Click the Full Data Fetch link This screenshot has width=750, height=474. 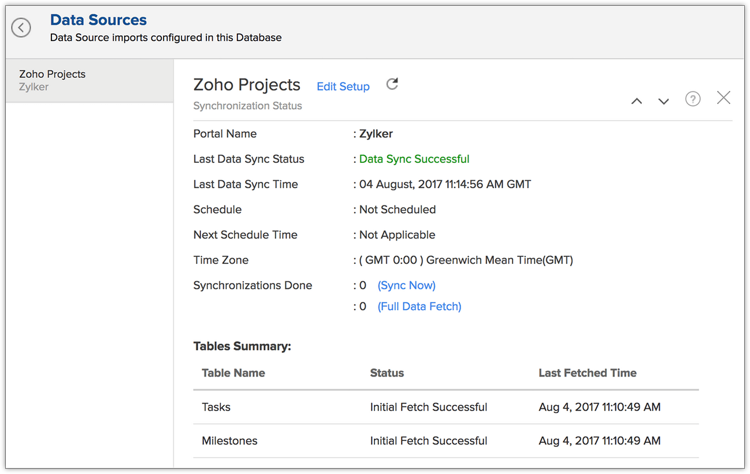[419, 307]
